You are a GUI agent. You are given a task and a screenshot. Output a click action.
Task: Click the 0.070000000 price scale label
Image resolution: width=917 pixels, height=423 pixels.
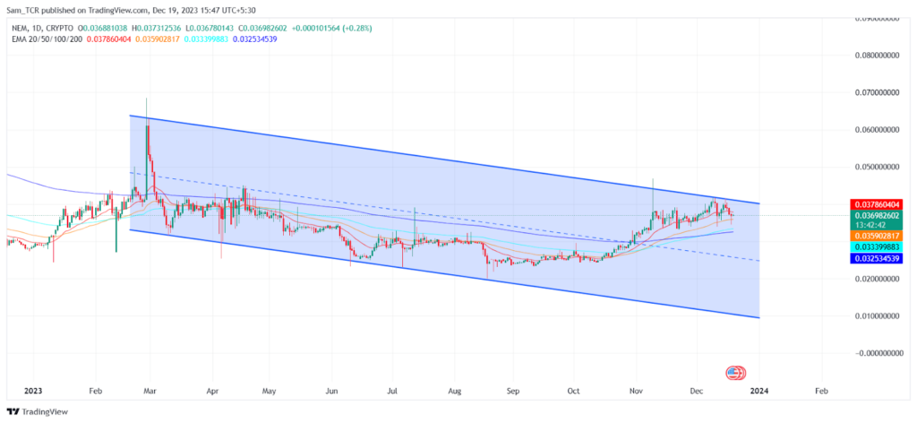[876, 92]
